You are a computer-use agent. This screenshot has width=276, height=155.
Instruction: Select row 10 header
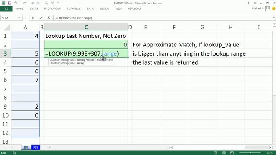point(5,115)
